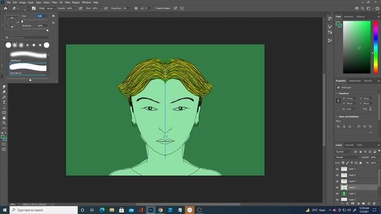This screenshot has width=381, height=214.
Task: Open the eraser Mode dropdown
Action: coord(51,8)
